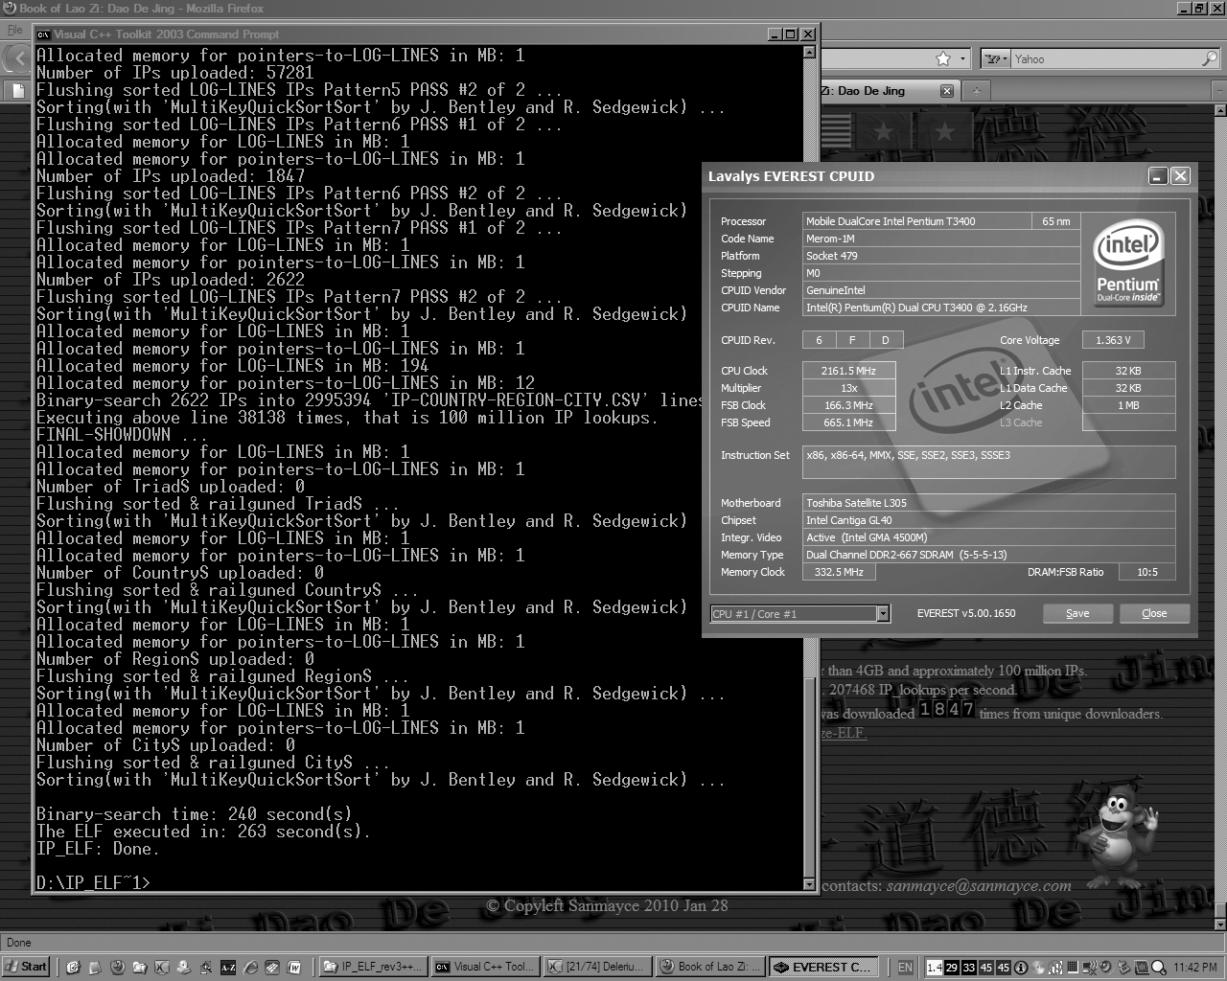Click the L2 Cache value 1 MB

pyautogui.click(x=1128, y=405)
